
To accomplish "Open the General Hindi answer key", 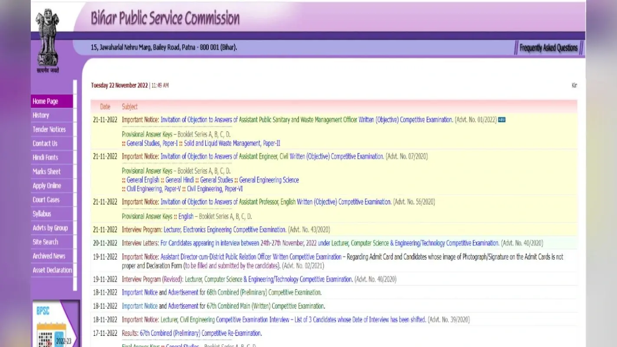I will tap(180, 180).
